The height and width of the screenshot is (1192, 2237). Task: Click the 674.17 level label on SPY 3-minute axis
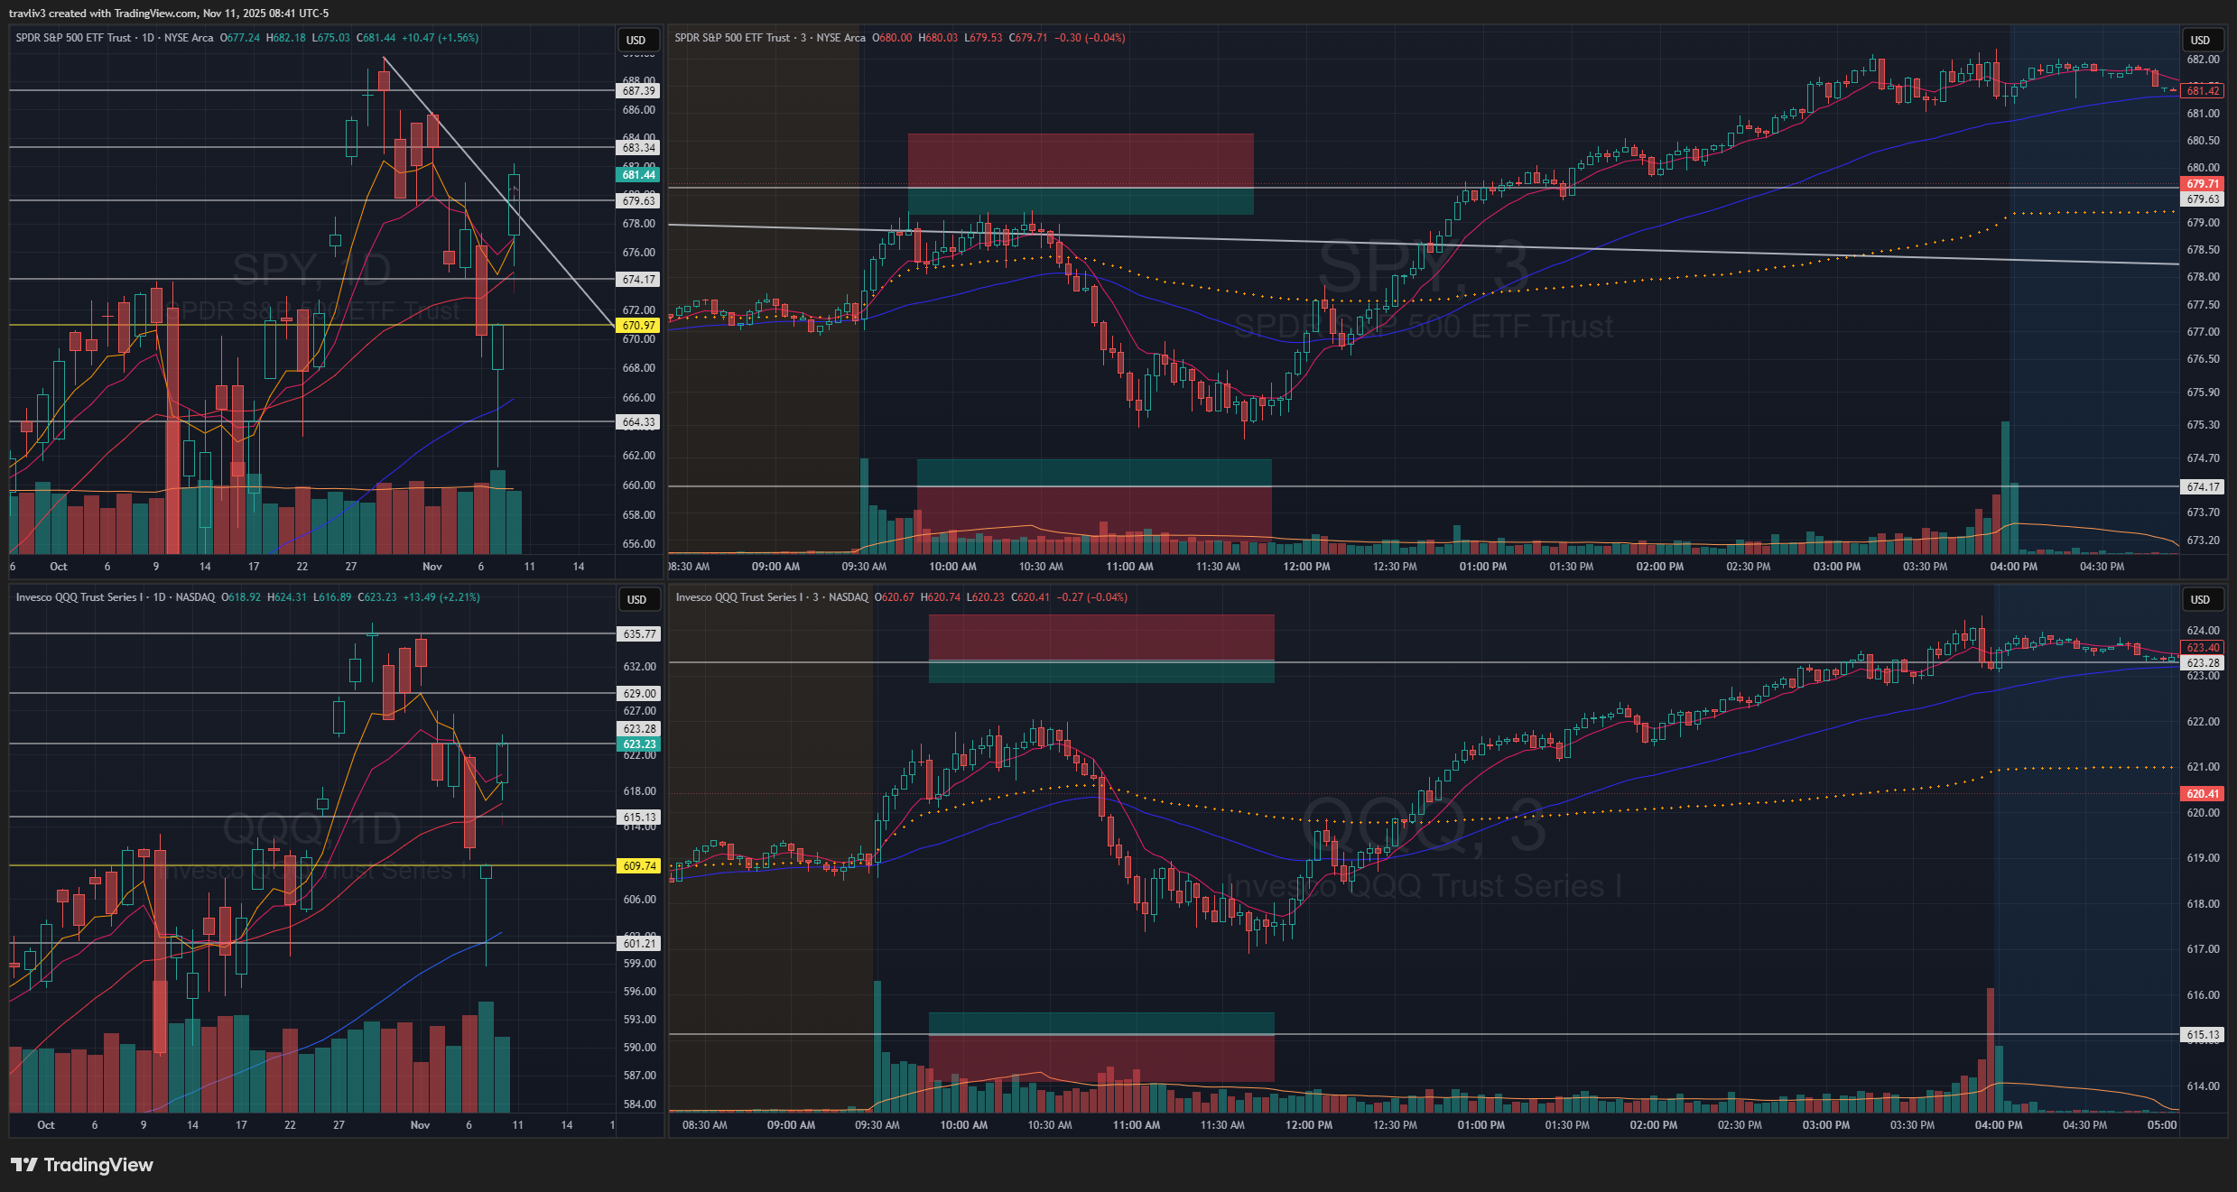[2203, 487]
